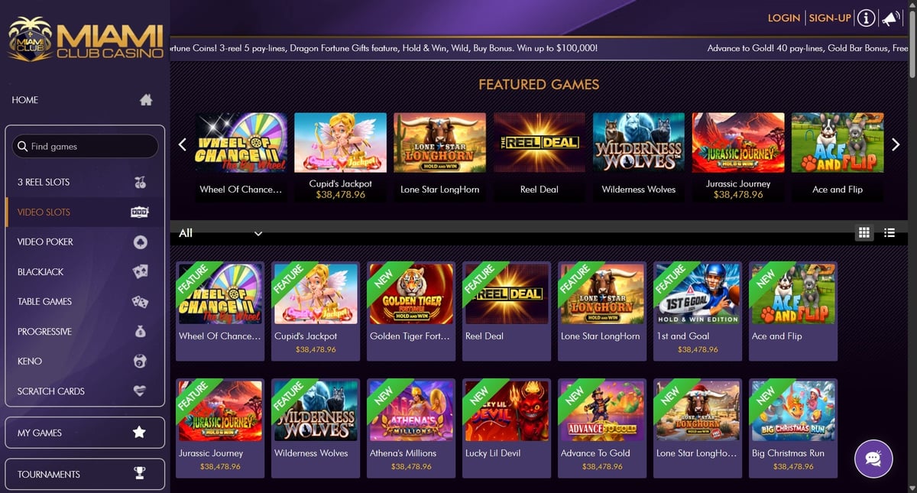Click the LOGIN link
Image resolution: width=917 pixels, height=493 pixels.
[783, 18]
